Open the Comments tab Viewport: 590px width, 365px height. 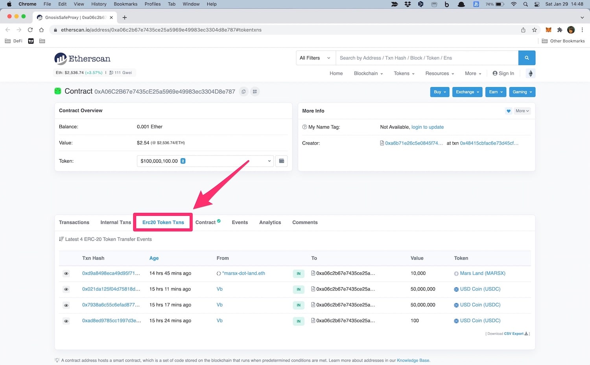tap(305, 222)
